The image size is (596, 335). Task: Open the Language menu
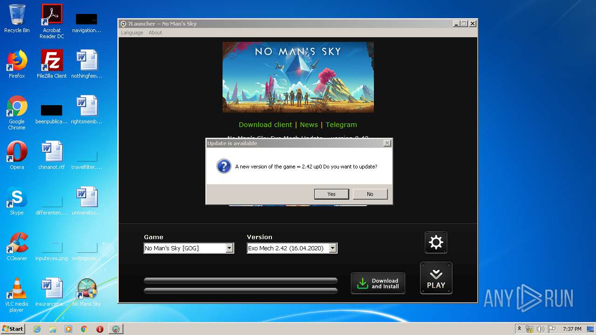[x=132, y=33]
